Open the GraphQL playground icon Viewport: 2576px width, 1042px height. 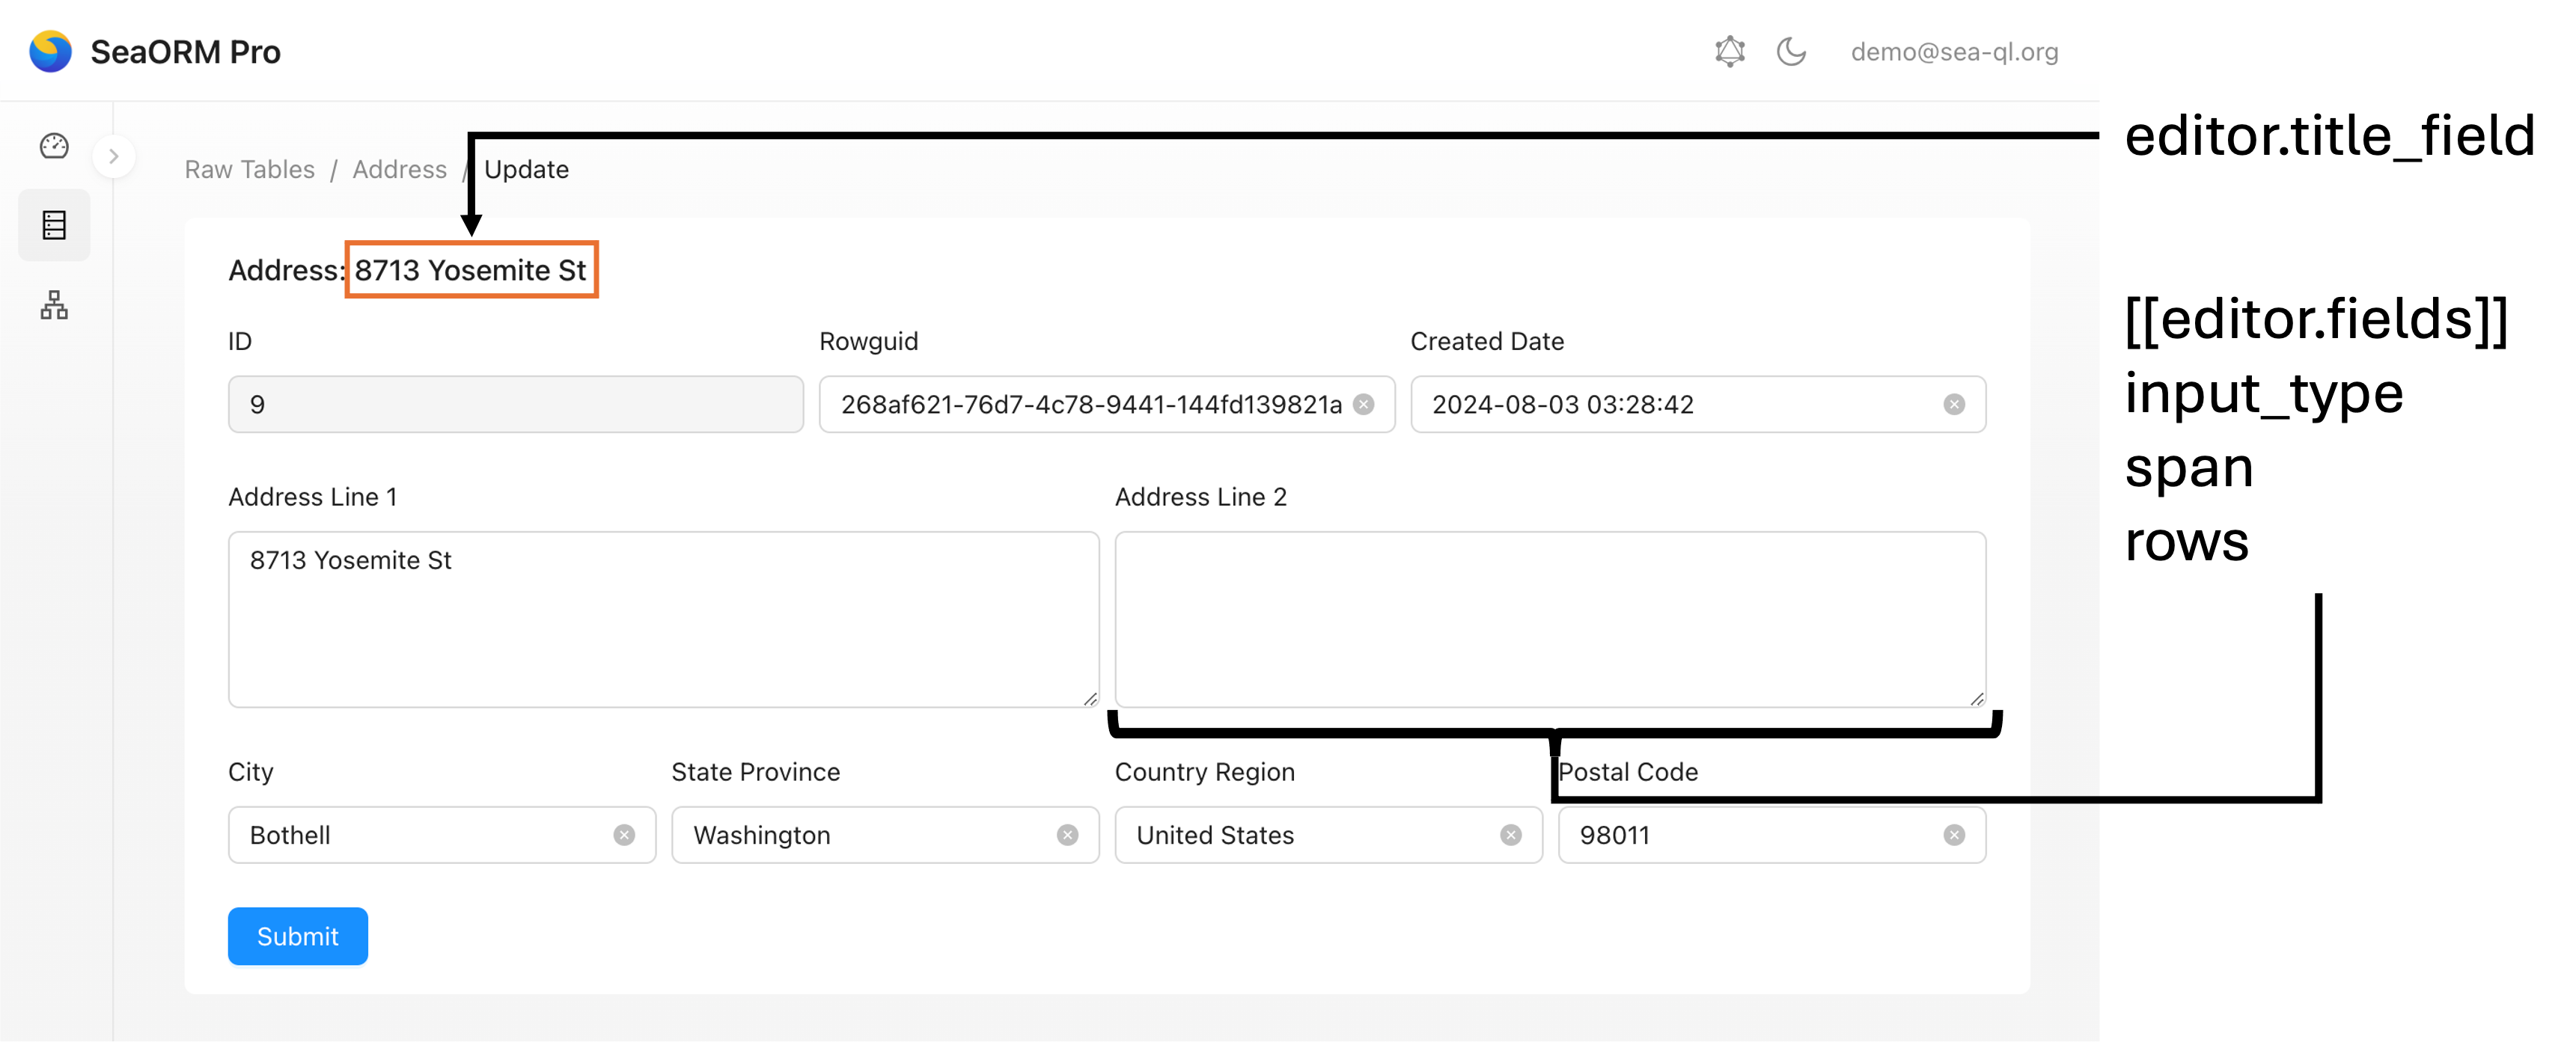pyautogui.click(x=1729, y=52)
